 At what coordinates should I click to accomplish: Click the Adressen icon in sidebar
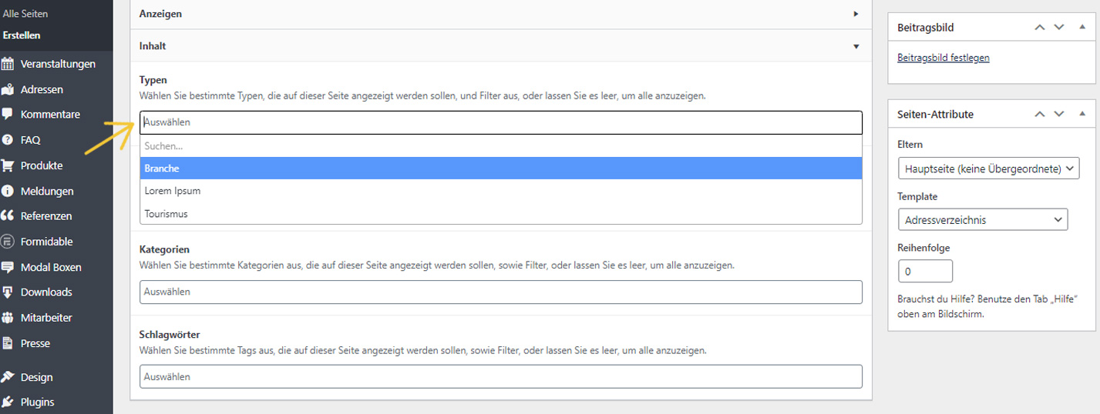8,89
